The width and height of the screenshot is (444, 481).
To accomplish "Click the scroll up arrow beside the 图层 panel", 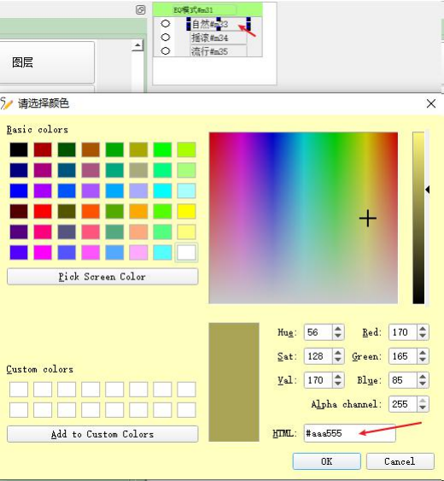I will pos(137,45).
